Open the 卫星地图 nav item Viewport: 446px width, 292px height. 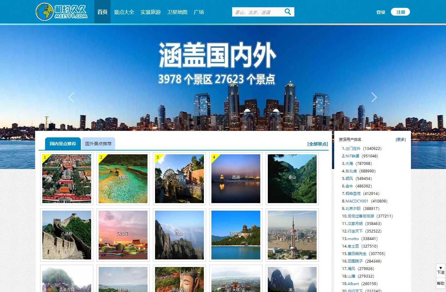(177, 12)
